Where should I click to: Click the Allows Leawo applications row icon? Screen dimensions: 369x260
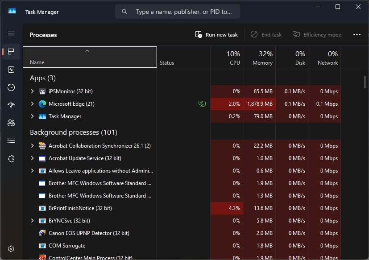pyautogui.click(x=42, y=171)
